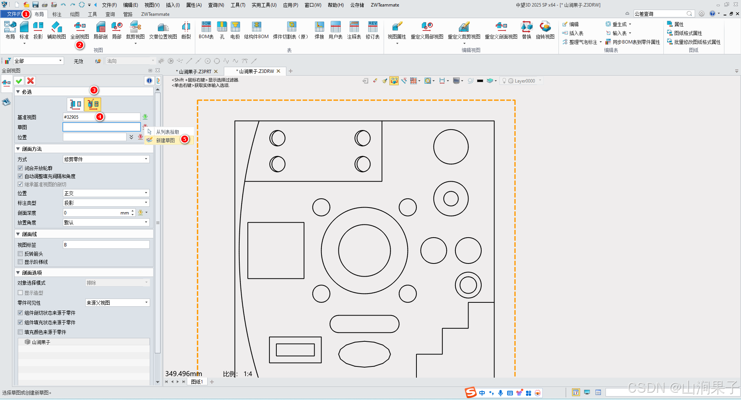This screenshot has width=741, height=400.
Task: Click the 结构件BOM icon
Action: (x=256, y=30)
